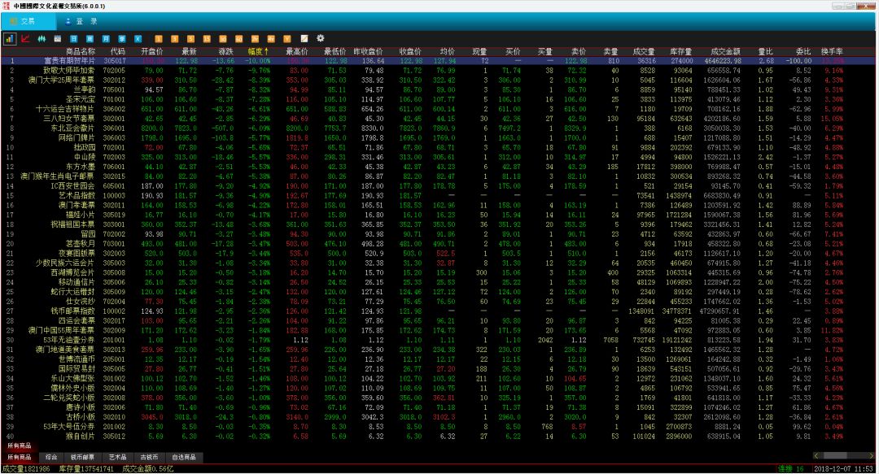Click the 成交量1821986 status bar entry

click(x=26, y=469)
